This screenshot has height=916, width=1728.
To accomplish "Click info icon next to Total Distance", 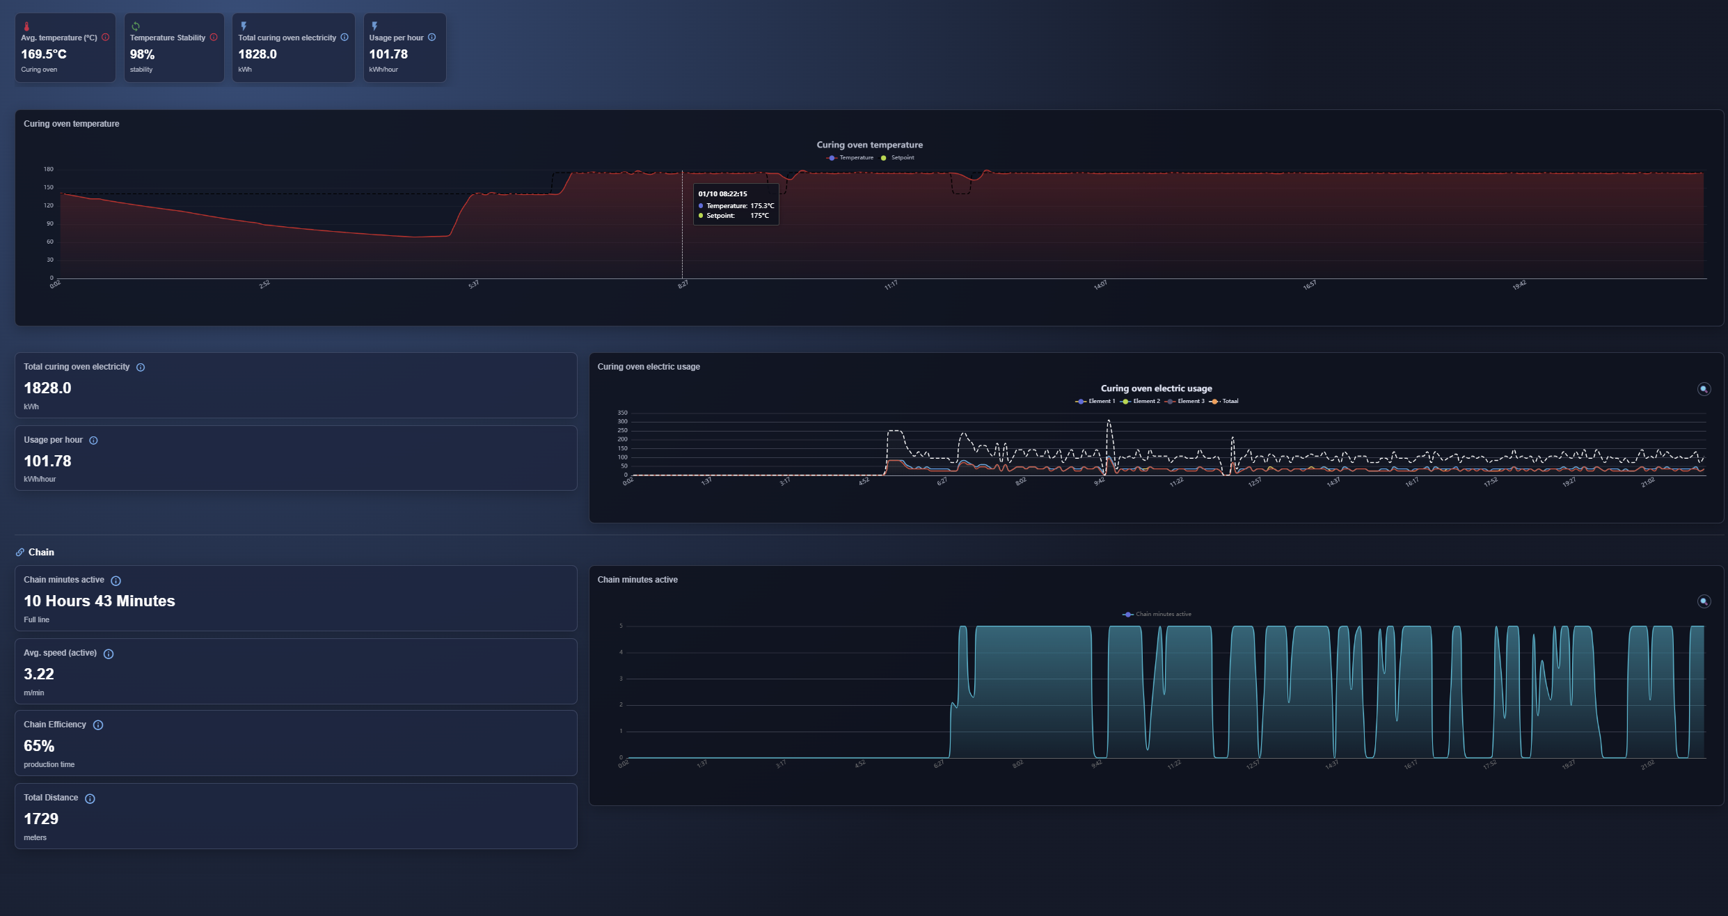I will point(90,799).
